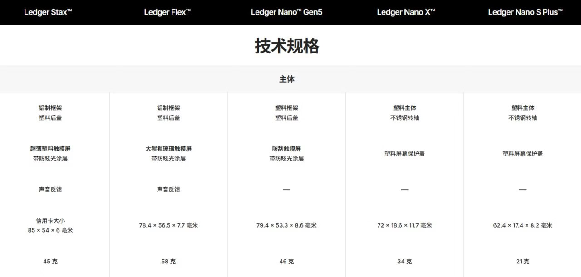Click the 45 克 weight value

50,262
